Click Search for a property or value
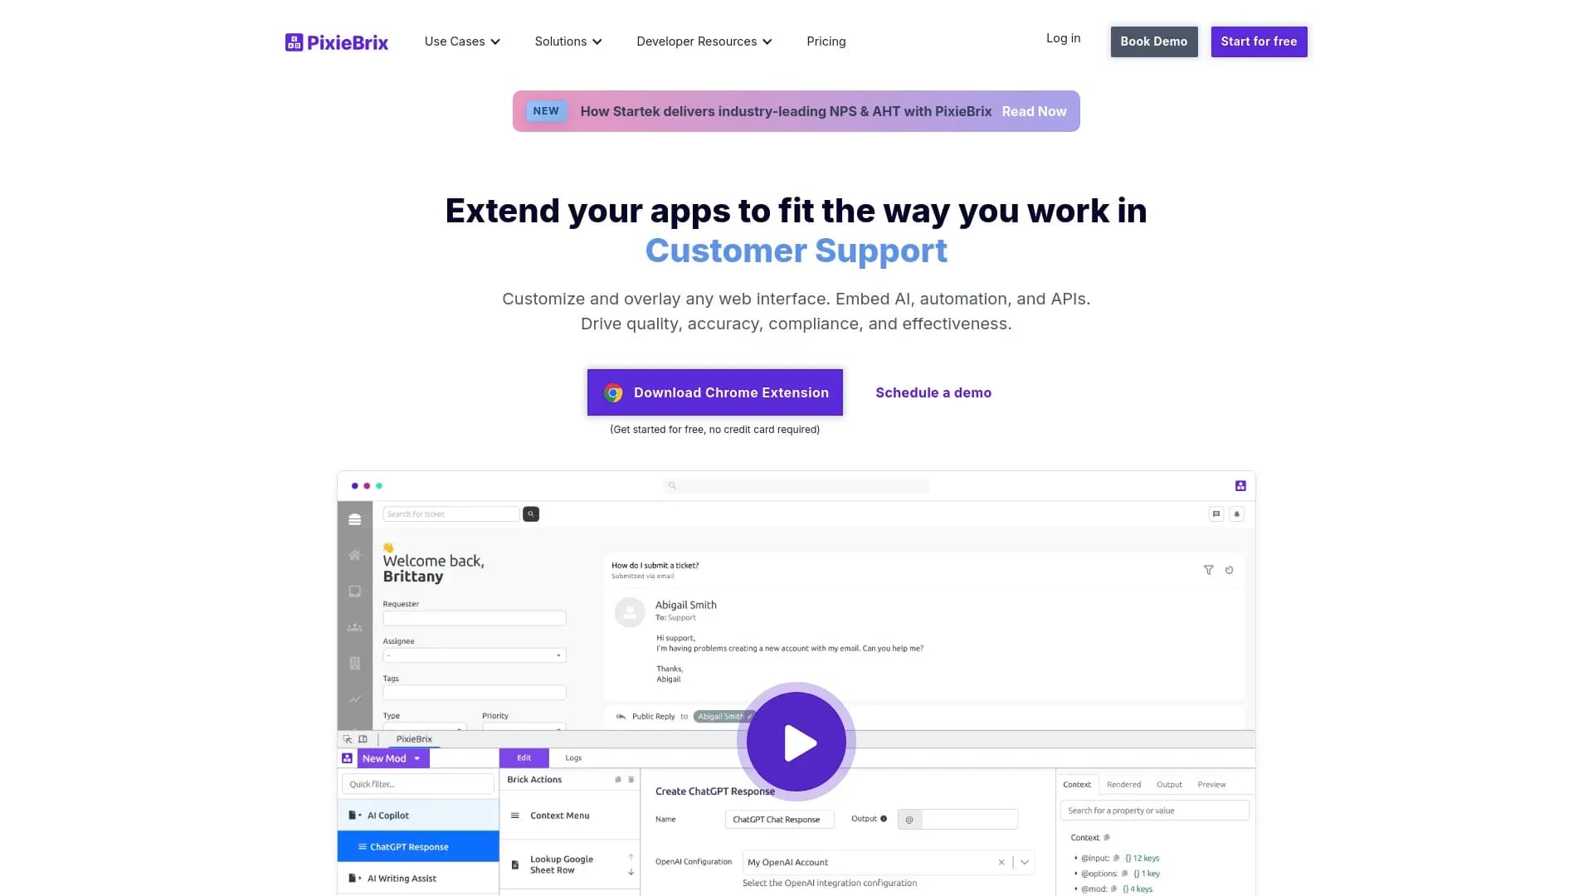 coord(1155,811)
